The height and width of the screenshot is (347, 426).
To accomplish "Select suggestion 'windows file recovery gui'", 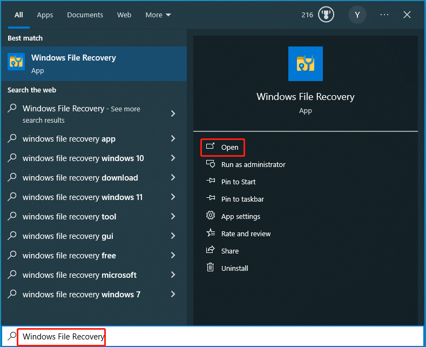I will tap(67, 236).
